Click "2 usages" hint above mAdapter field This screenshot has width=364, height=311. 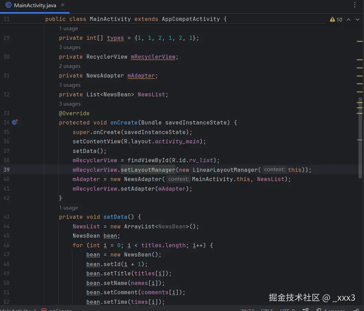point(70,66)
